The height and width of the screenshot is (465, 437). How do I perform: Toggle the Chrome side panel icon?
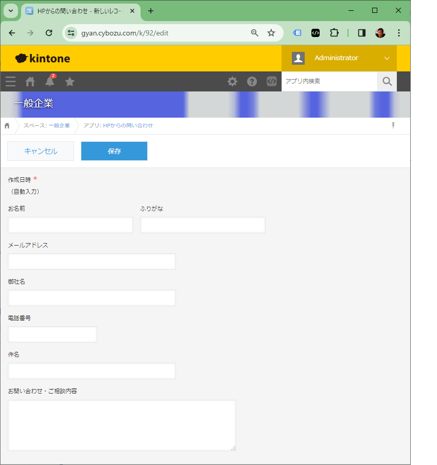click(x=362, y=33)
